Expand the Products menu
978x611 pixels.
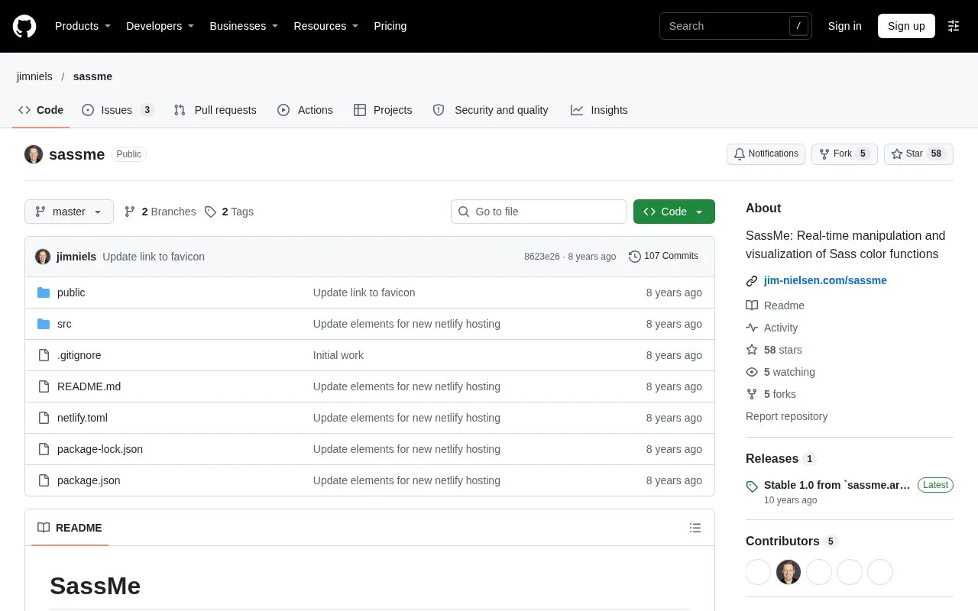(x=83, y=26)
